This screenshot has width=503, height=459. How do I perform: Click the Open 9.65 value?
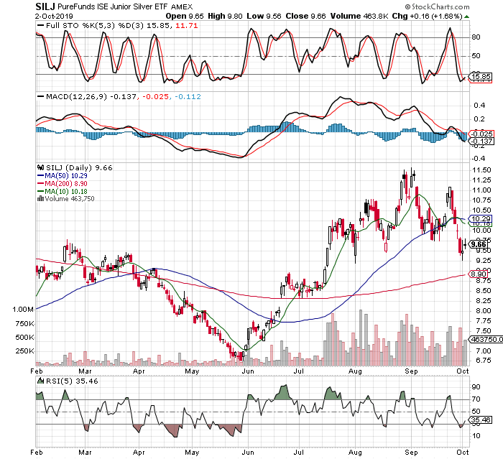tap(185, 16)
